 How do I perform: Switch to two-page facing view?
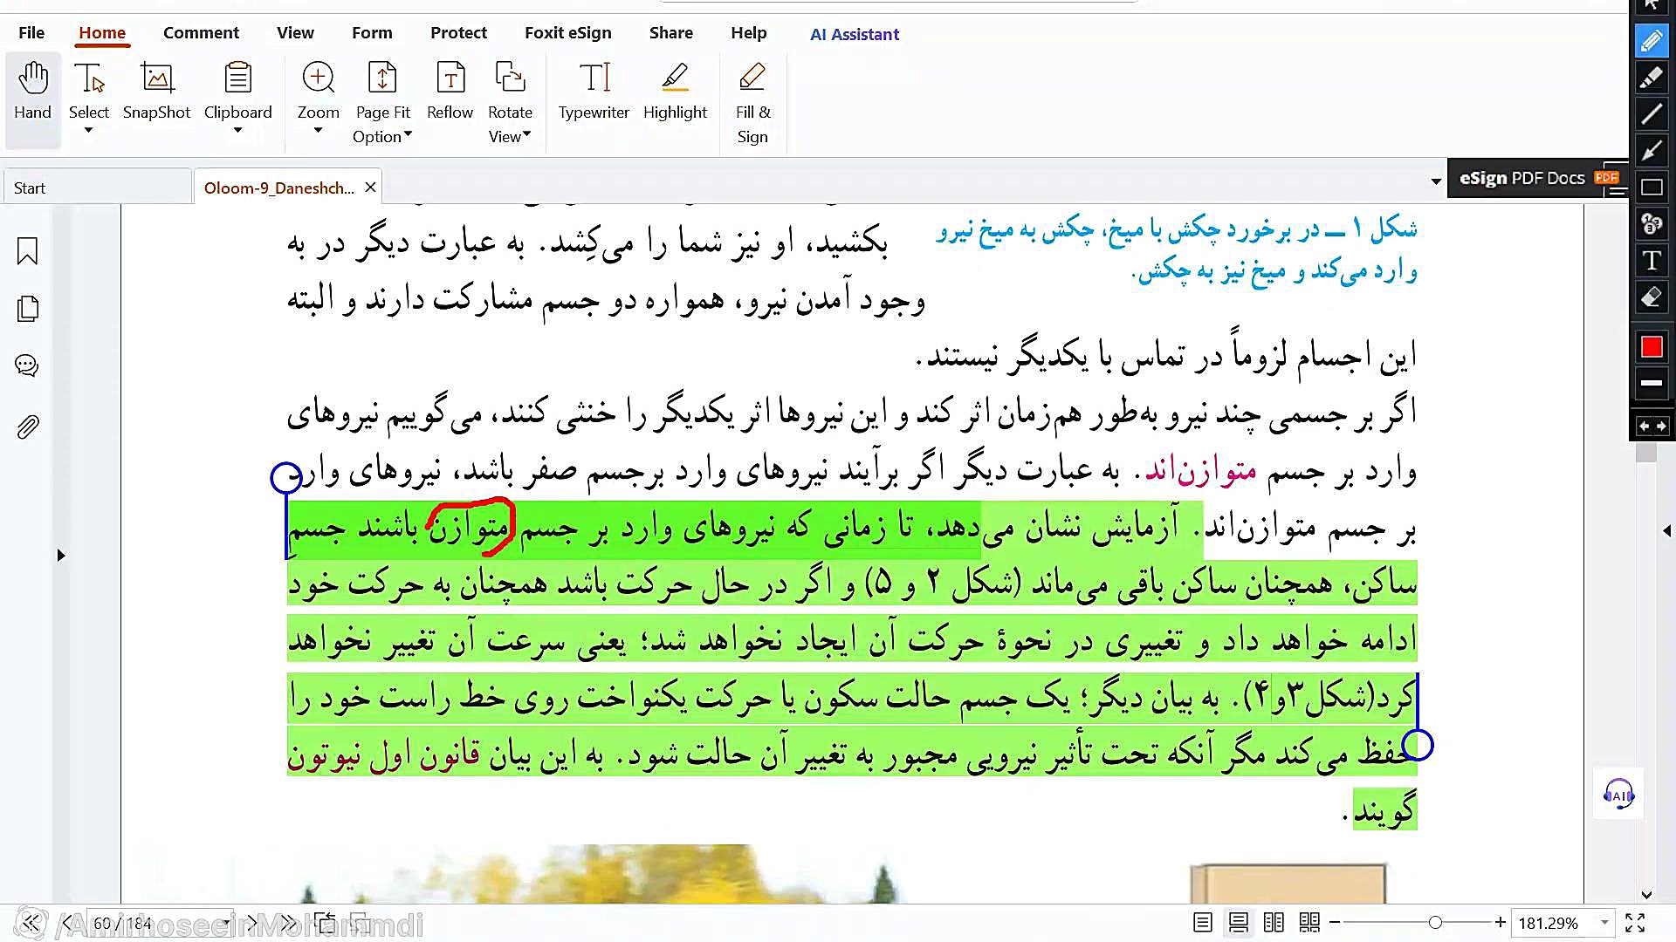[x=1274, y=923]
